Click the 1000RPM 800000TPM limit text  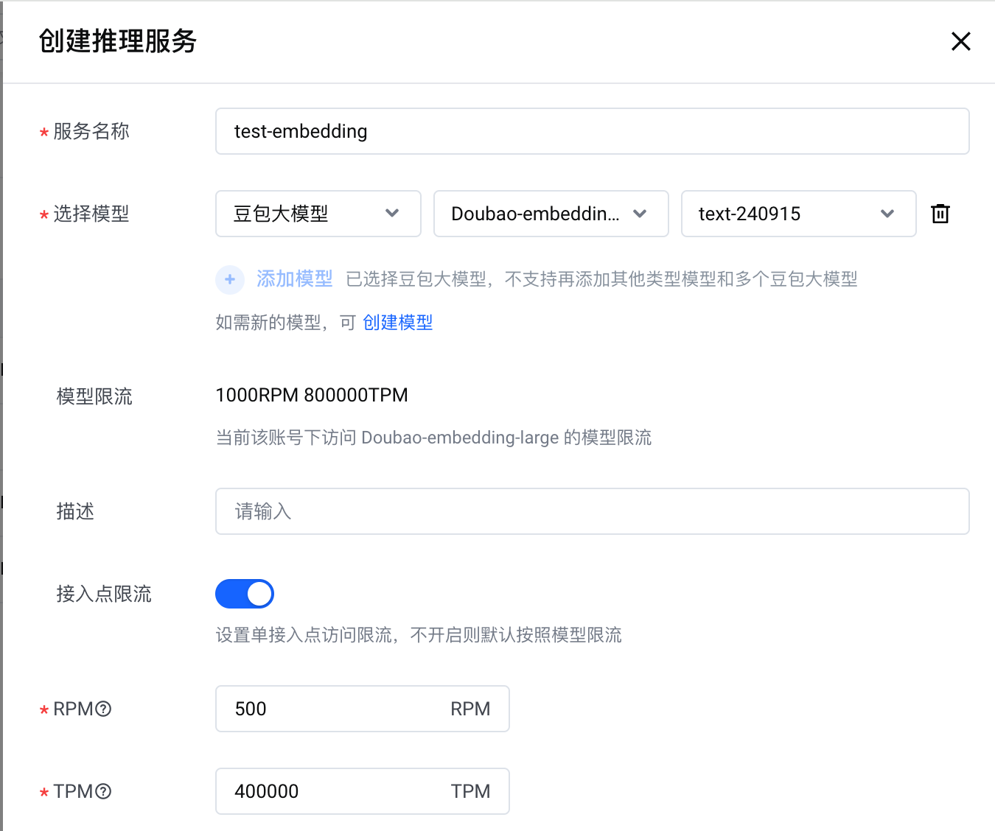(312, 396)
